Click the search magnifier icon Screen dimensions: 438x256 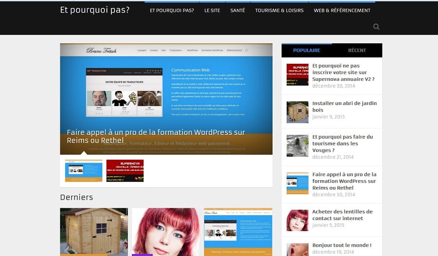[376, 27]
